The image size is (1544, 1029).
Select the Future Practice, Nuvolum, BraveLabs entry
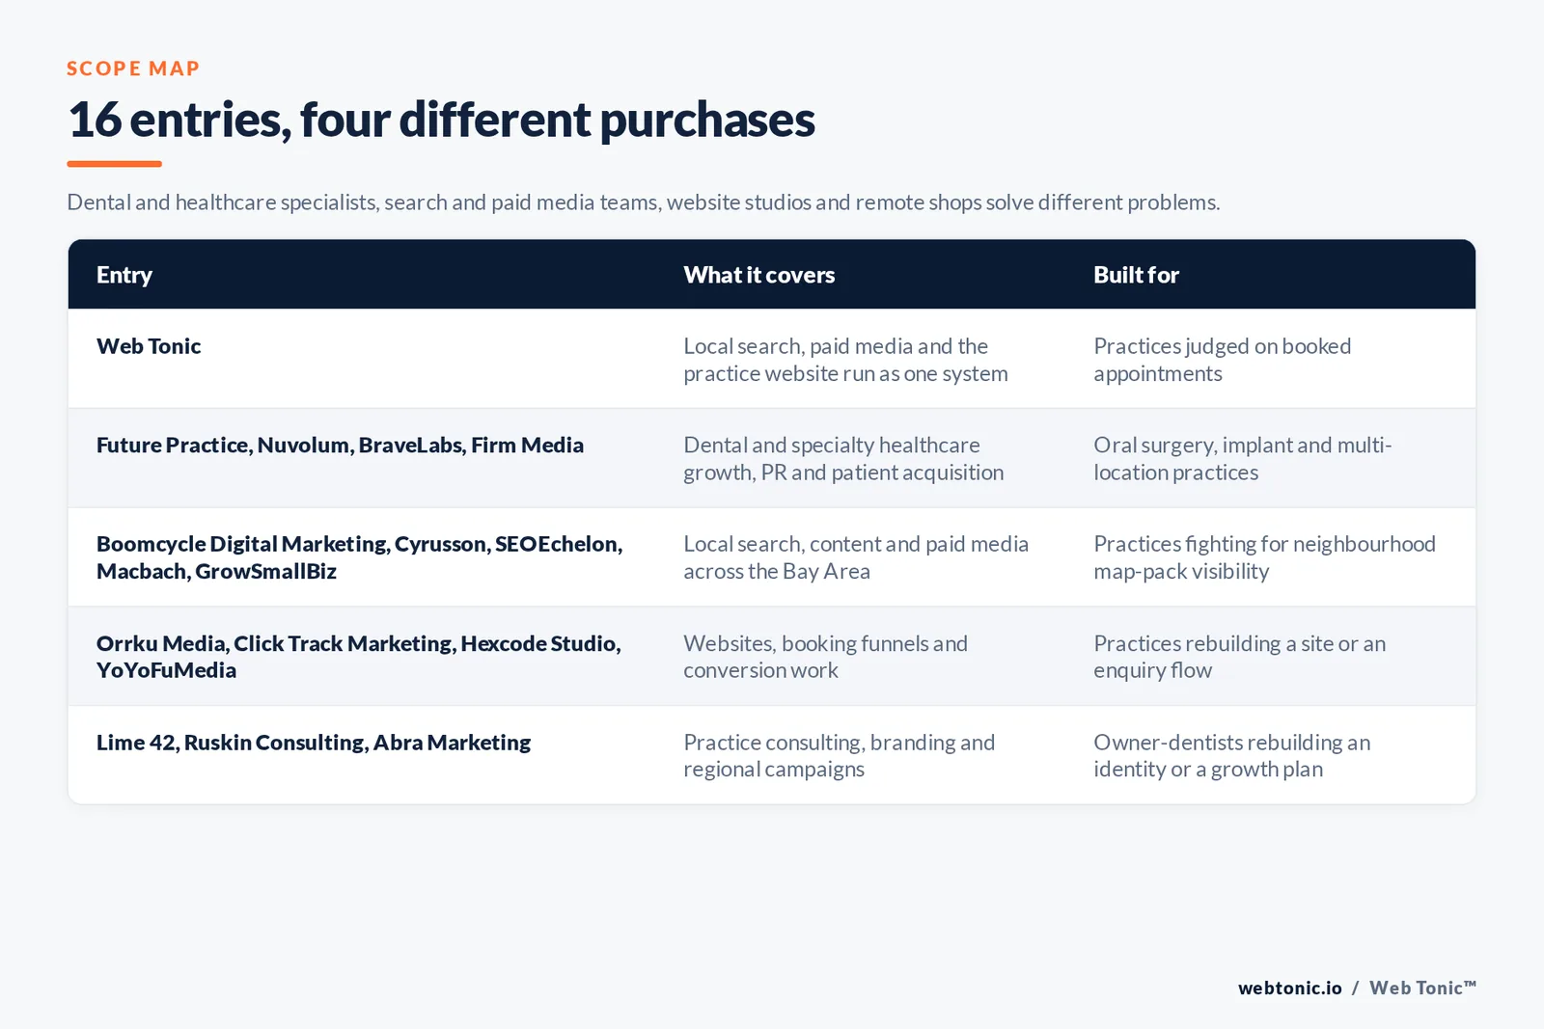coord(340,445)
